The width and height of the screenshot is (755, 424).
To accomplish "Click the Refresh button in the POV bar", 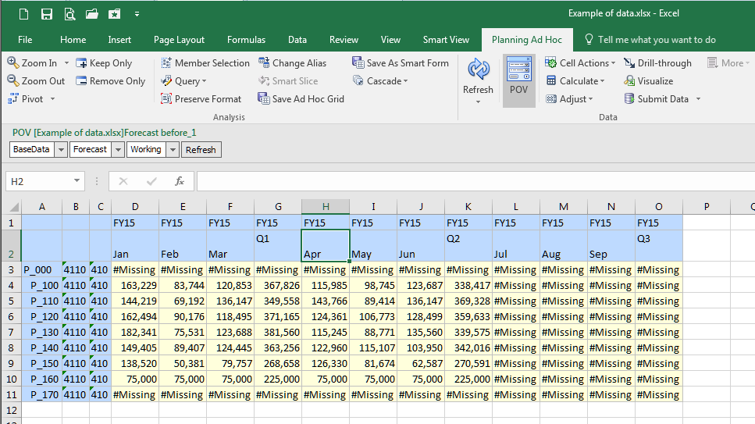I will tap(201, 150).
